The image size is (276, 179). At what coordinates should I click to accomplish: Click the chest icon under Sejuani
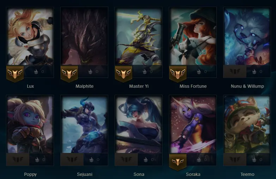pyautogui.click(x=91, y=160)
